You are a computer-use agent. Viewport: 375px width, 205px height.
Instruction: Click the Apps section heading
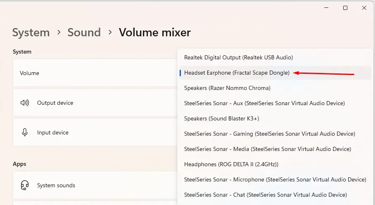pyautogui.click(x=19, y=164)
